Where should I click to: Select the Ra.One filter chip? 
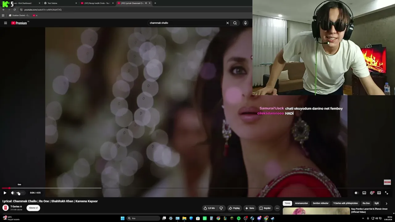(x=366, y=203)
